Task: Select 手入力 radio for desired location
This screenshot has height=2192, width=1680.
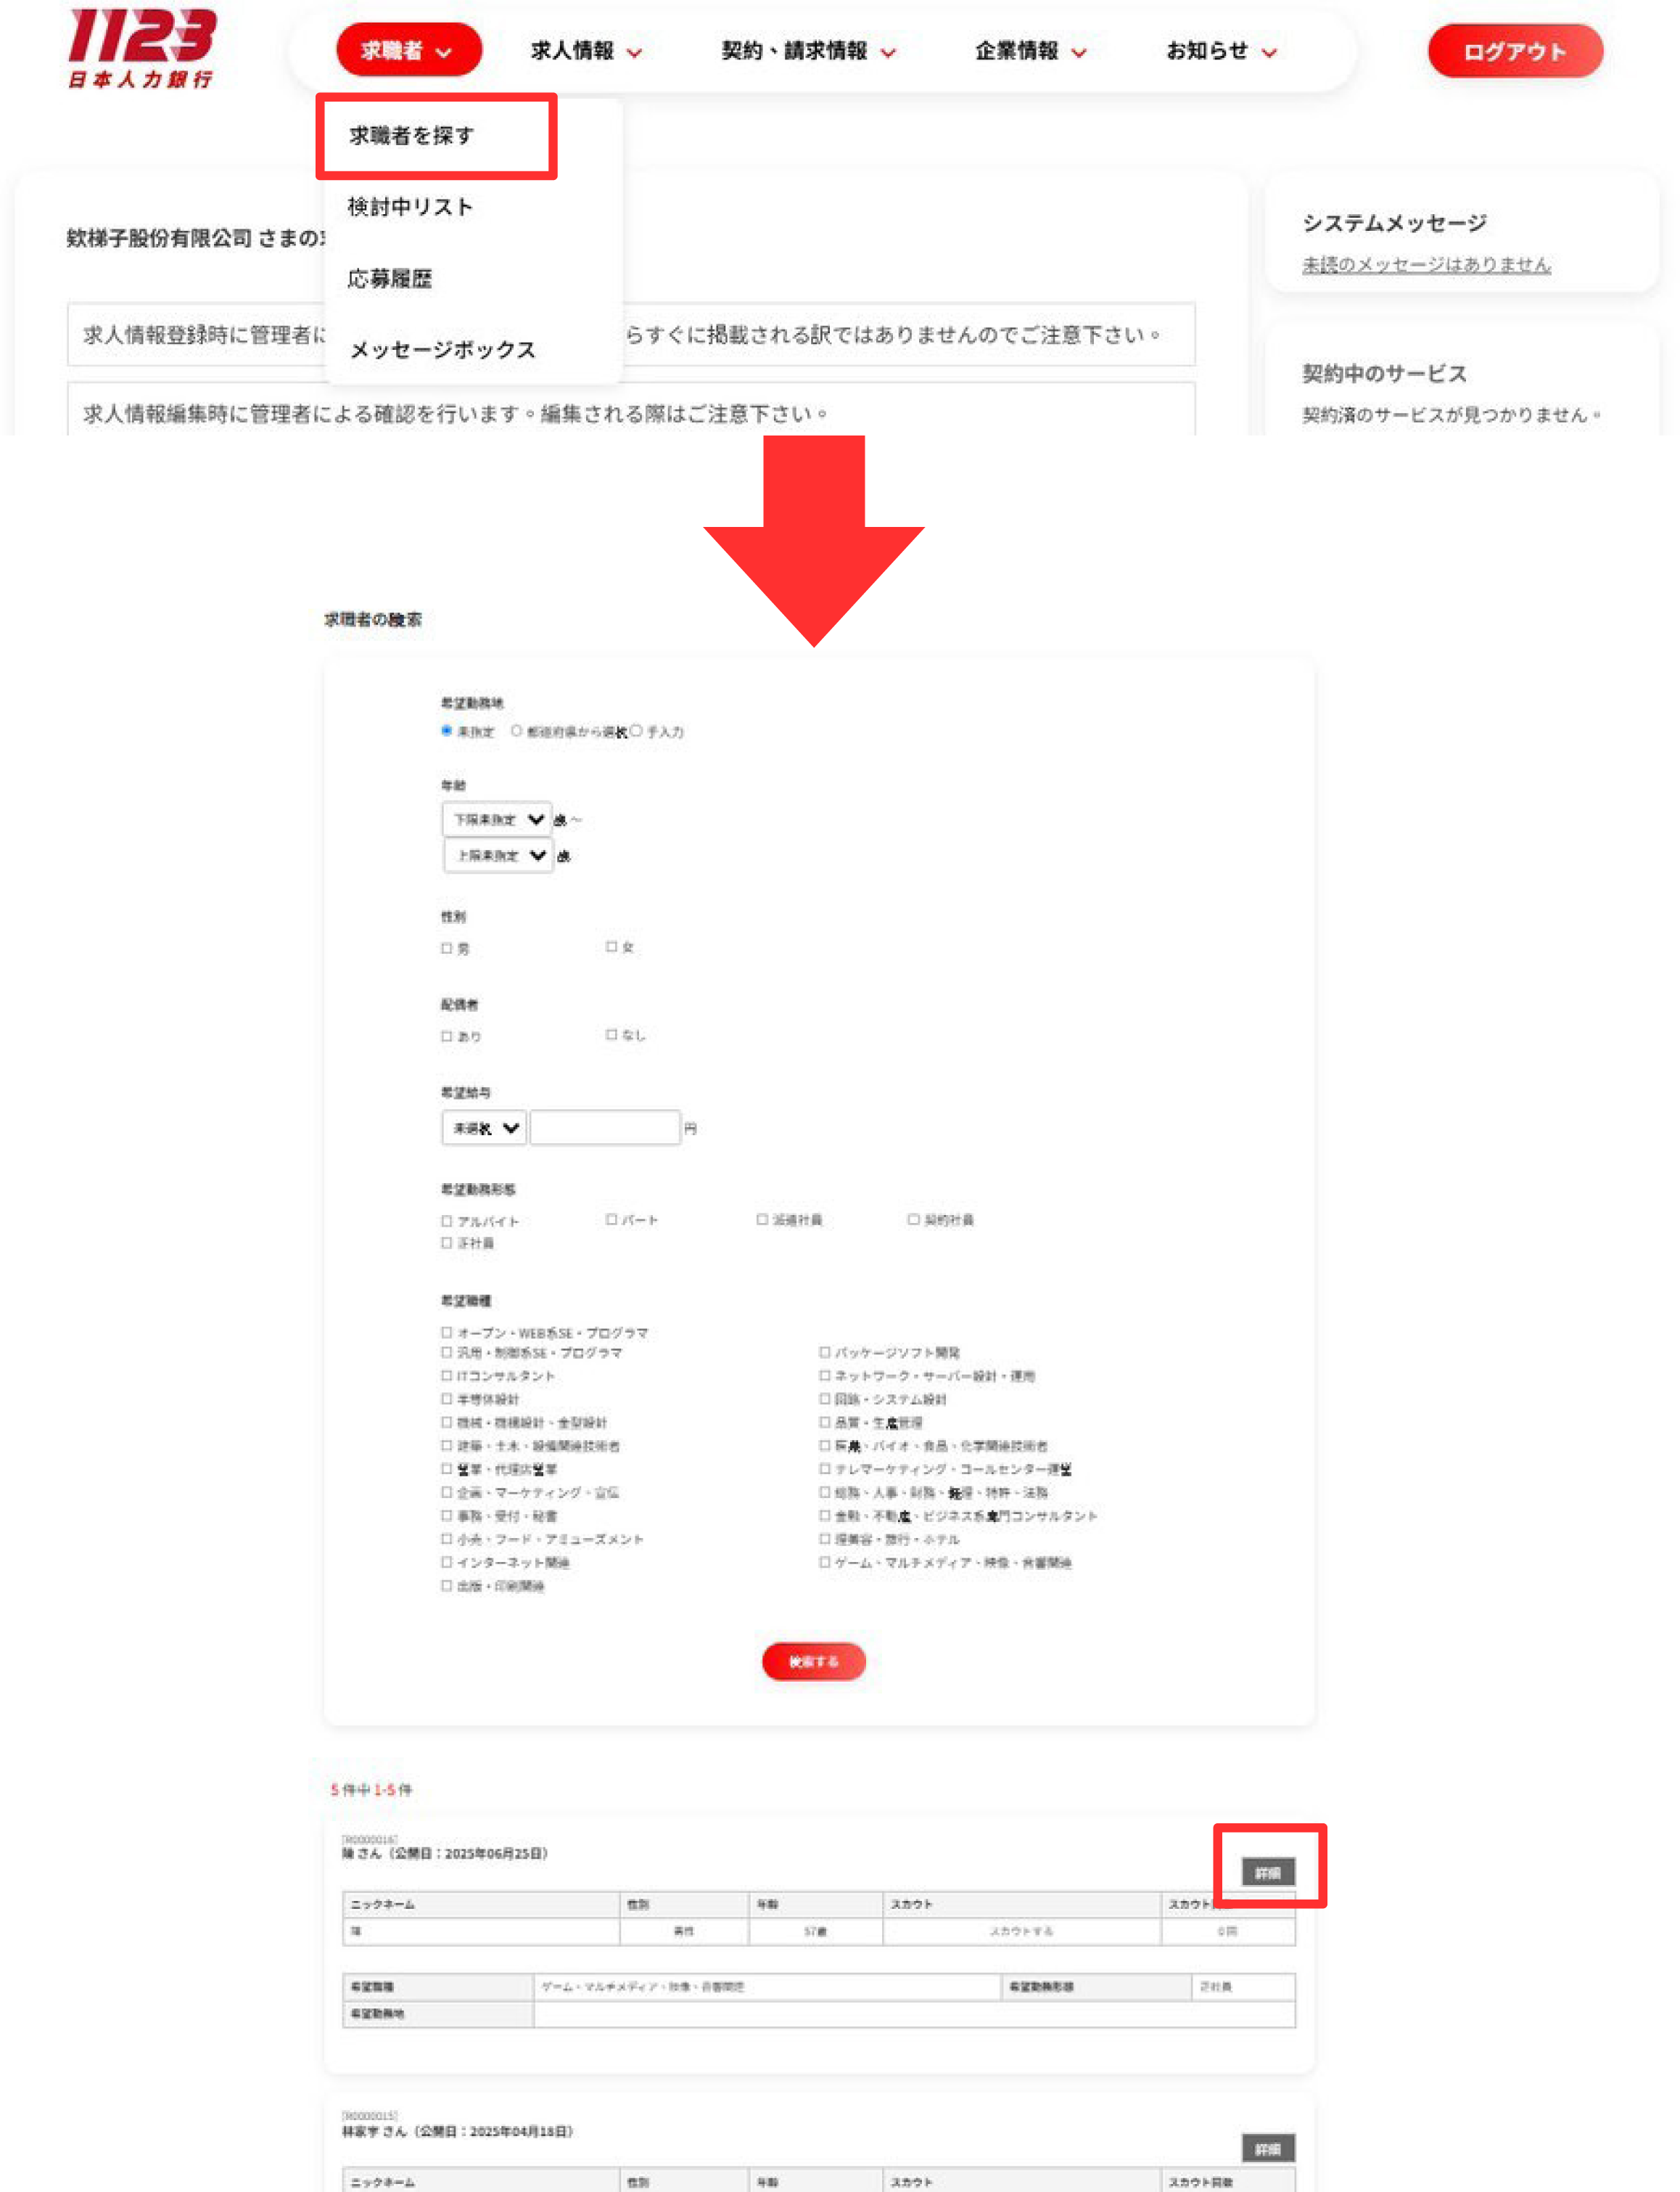Action: (x=636, y=732)
